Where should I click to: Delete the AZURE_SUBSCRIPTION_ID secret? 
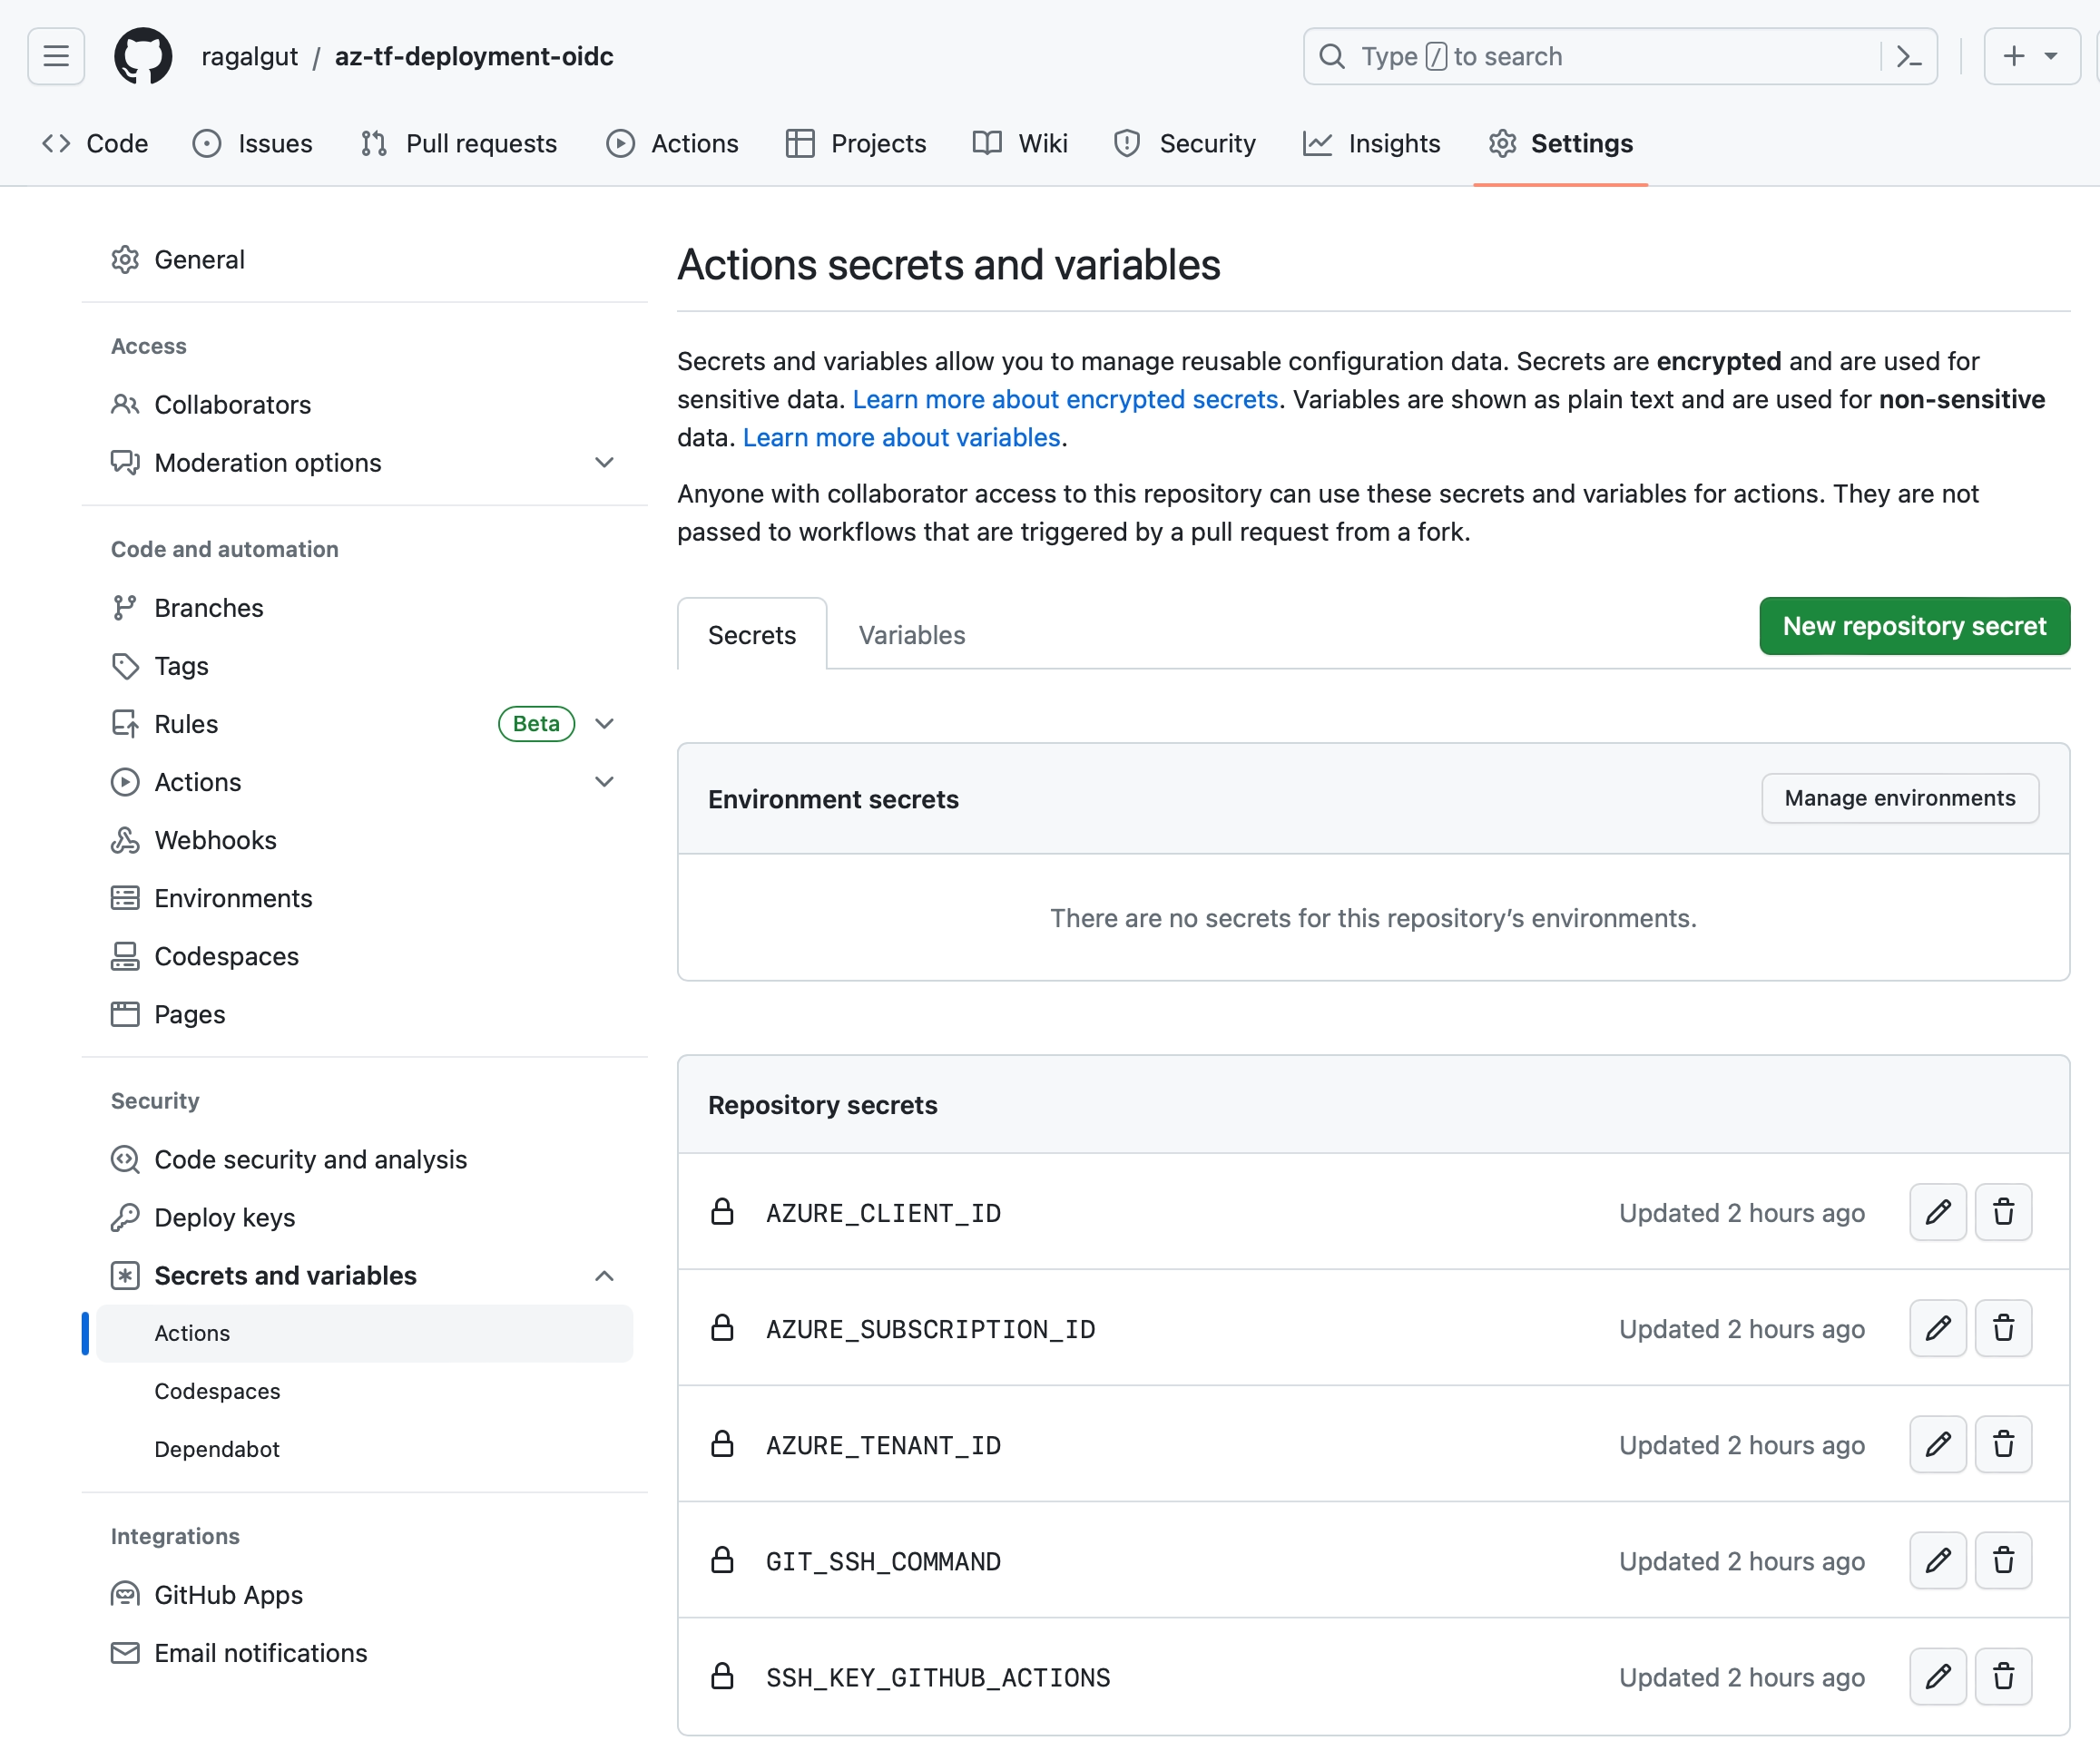coord(2003,1328)
